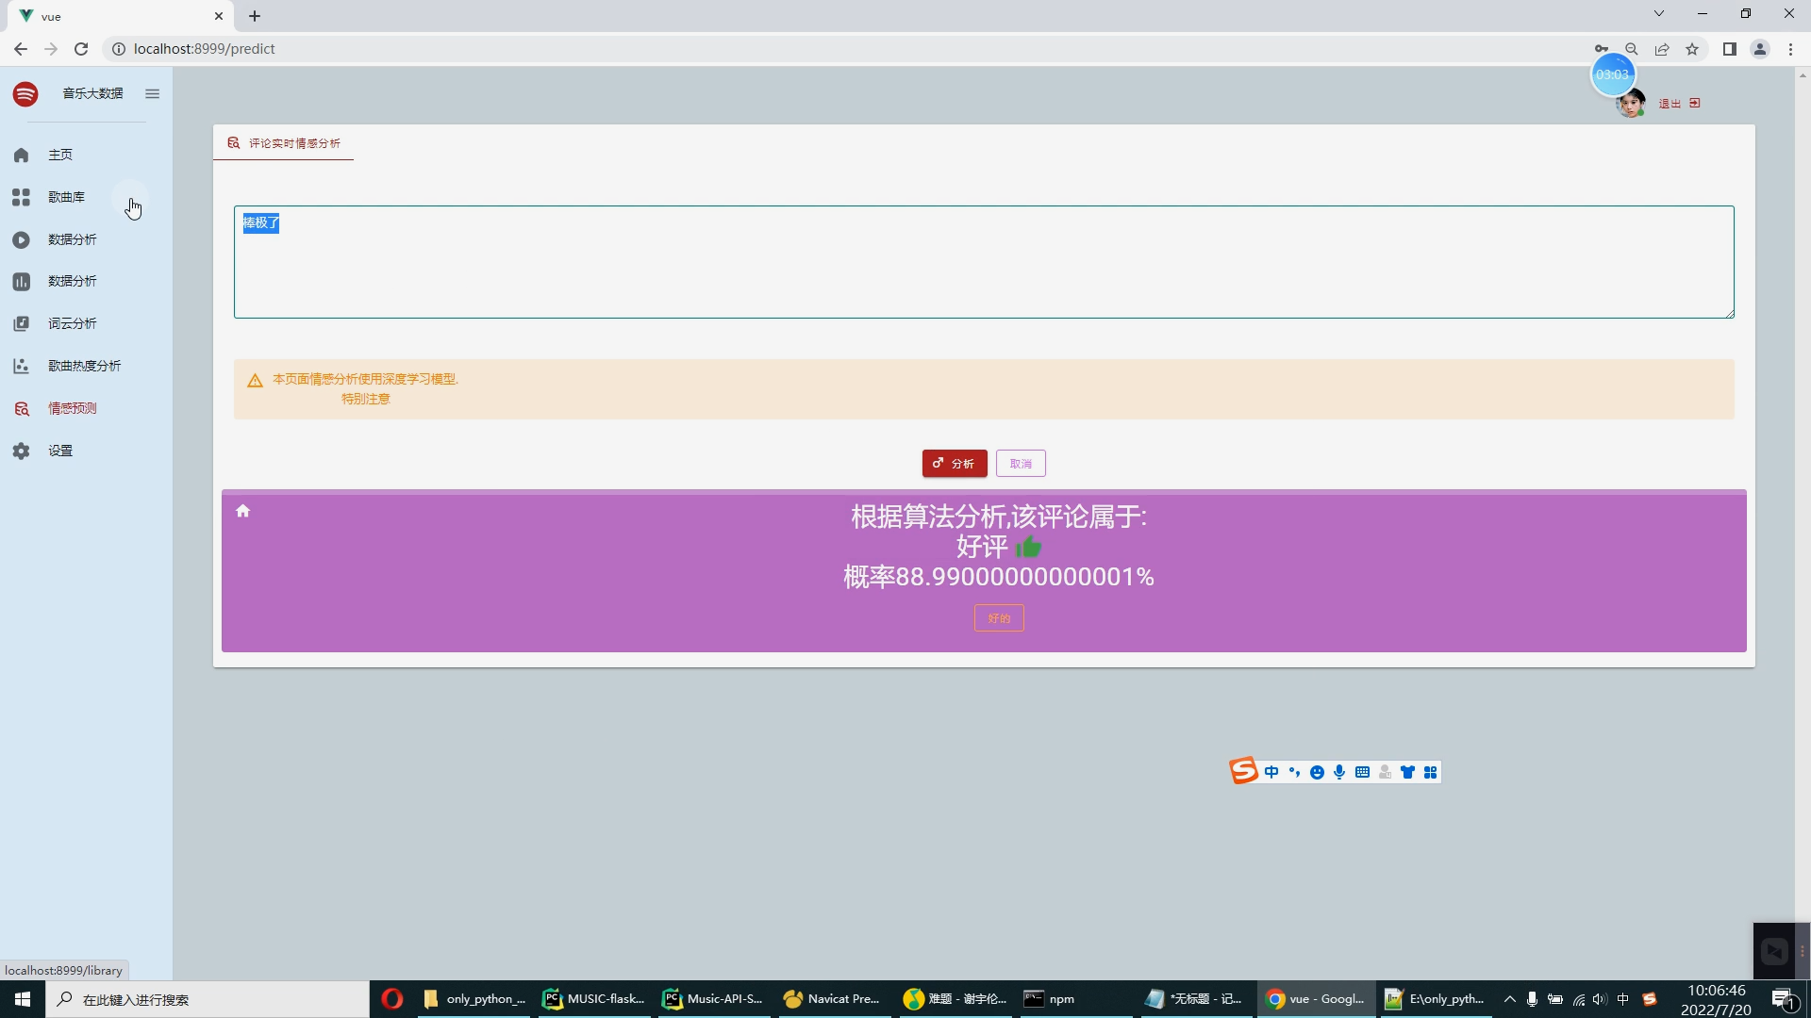Open Opera browser from taskbar
This screenshot has height=1018, width=1811.
point(392,999)
